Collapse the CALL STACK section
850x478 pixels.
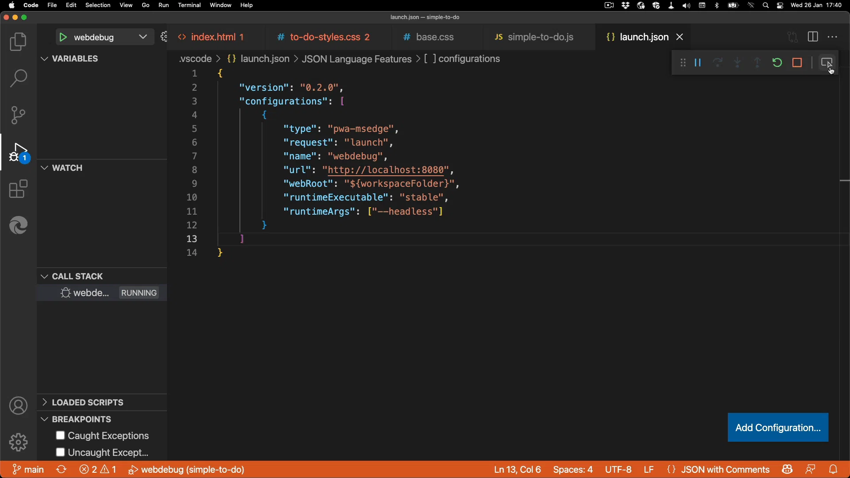tap(102, 277)
